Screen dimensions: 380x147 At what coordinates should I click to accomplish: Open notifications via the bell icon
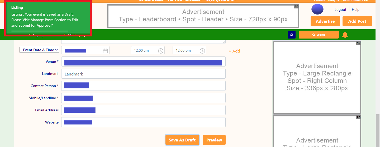tap(345, 35)
